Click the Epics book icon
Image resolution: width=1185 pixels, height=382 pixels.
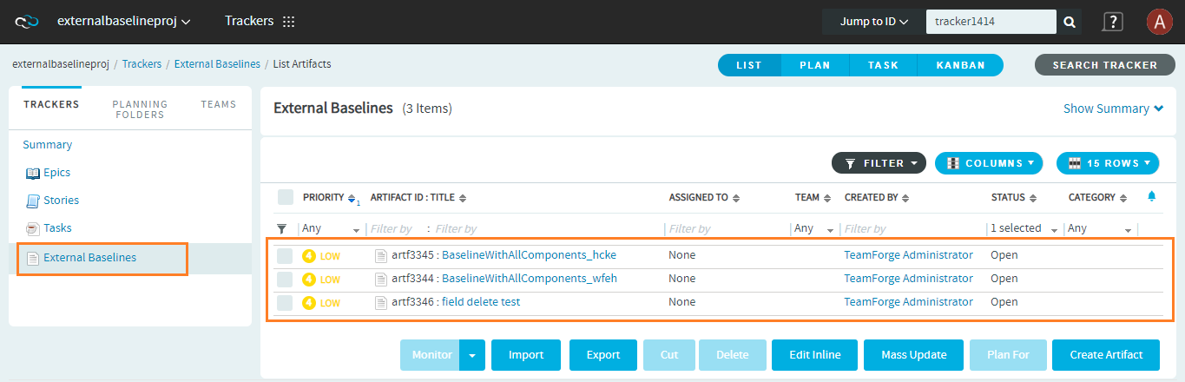33,173
